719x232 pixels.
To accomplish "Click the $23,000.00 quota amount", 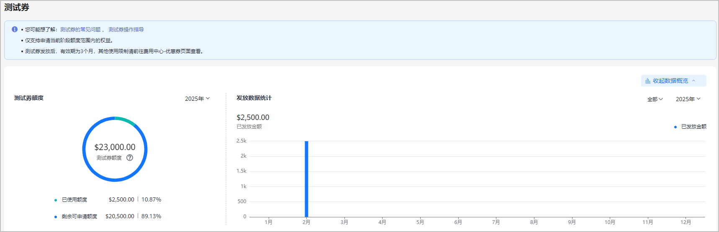I will 115,147.
